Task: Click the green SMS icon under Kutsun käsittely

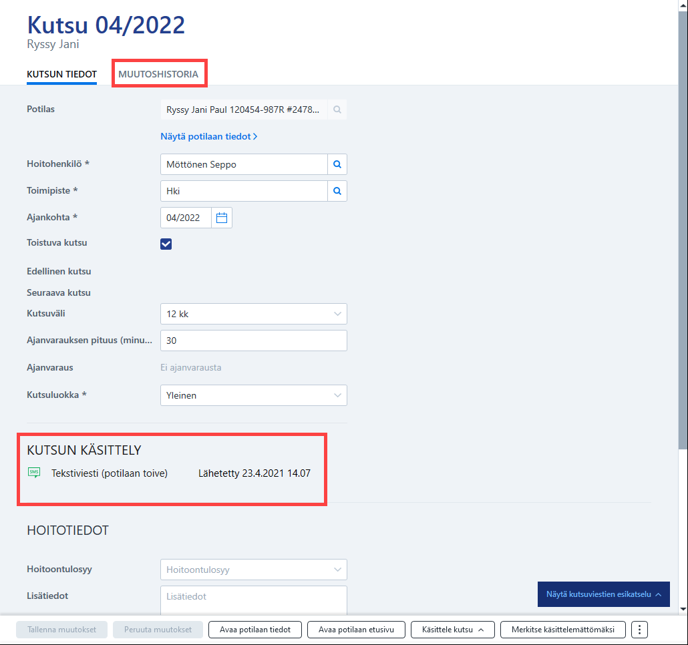Action: click(34, 473)
